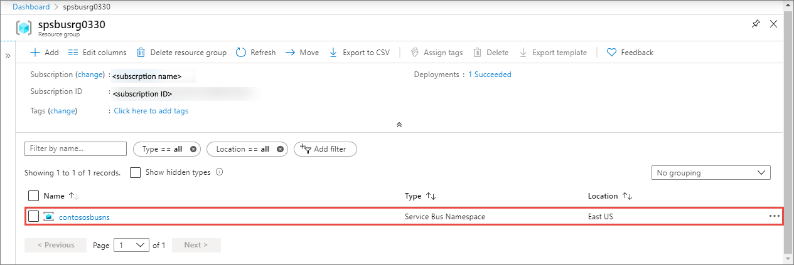
Task: Click change next to Subscription
Action: coord(90,75)
